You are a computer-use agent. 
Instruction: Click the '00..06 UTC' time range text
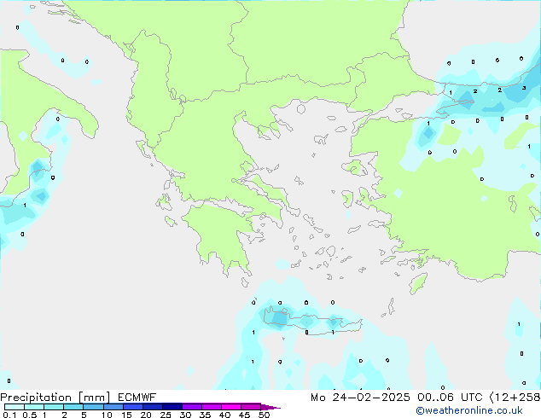450,398
